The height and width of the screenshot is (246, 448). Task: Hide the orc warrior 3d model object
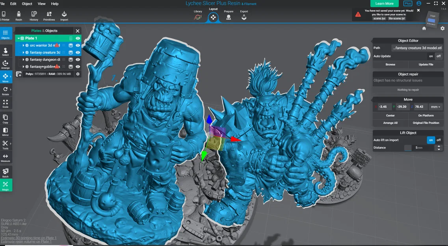coord(78,45)
